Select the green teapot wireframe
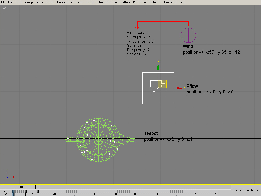The width and height of the screenshot is (261, 196). [x=98, y=139]
